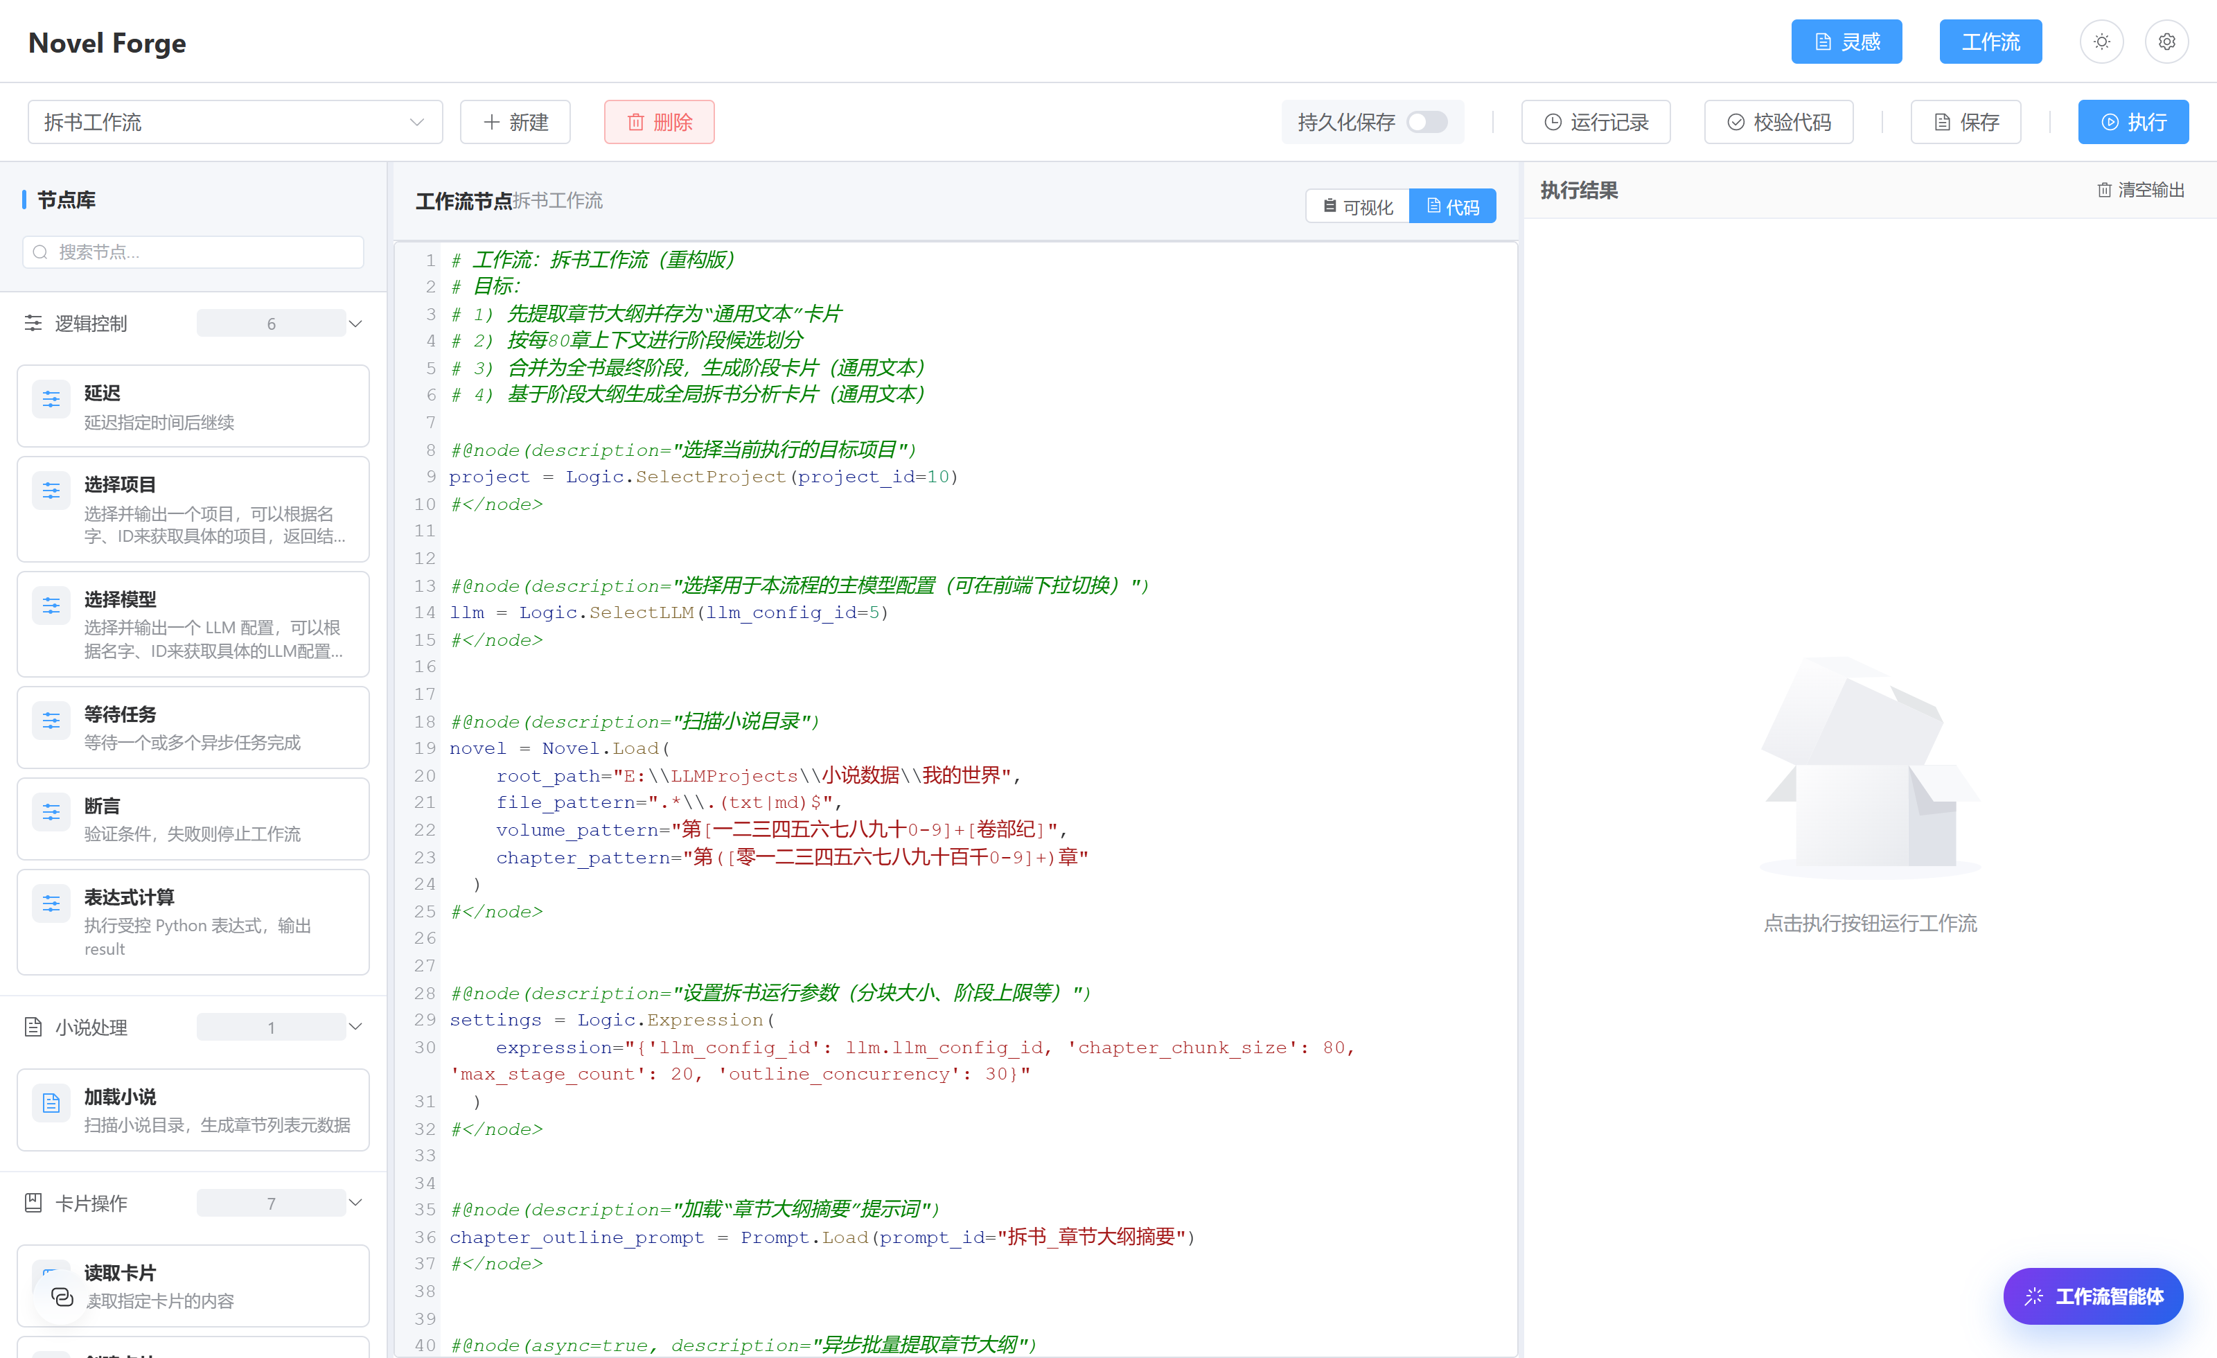Open the 拆书工作流 workflow dropdown

coord(235,121)
